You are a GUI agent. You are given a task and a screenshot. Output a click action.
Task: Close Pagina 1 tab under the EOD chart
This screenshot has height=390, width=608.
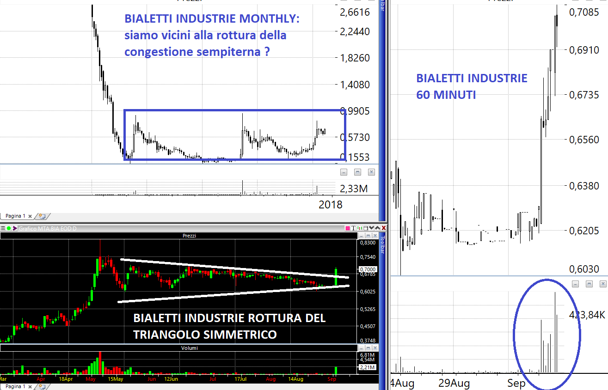pos(30,386)
